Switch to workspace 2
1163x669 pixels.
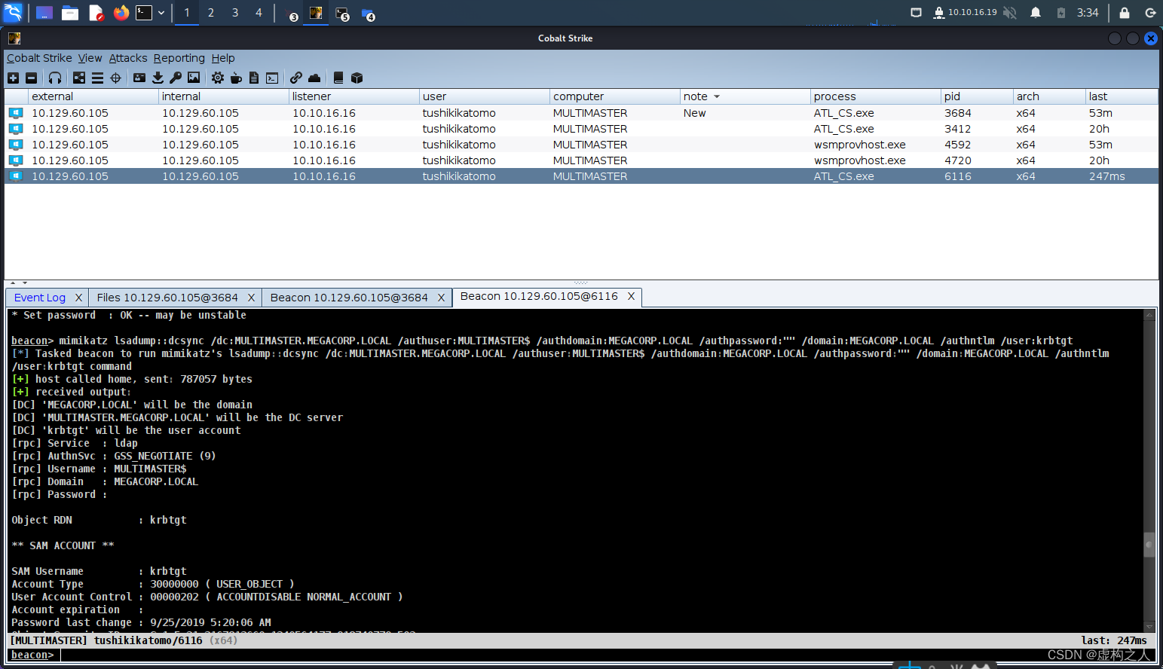[x=211, y=13]
